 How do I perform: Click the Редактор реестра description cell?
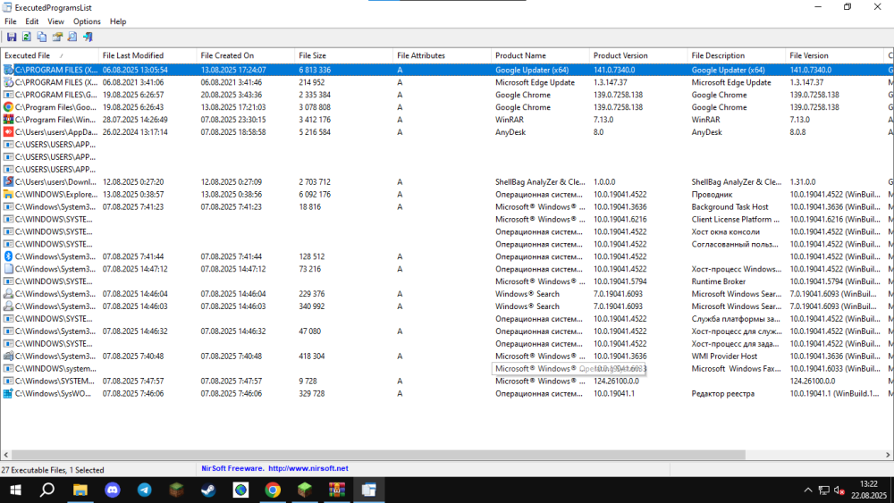pyautogui.click(x=723, y=394)
